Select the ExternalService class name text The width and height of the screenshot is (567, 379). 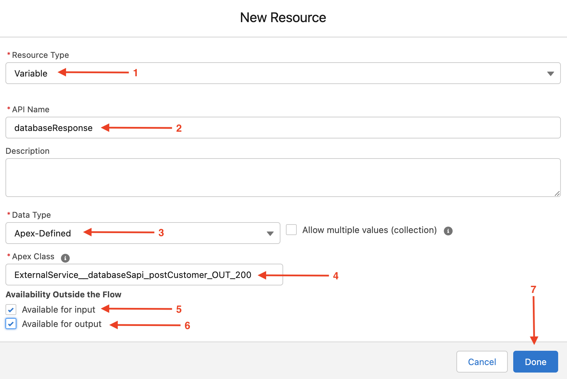(133, 275)
